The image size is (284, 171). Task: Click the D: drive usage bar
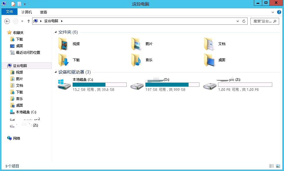click(172, 85)
